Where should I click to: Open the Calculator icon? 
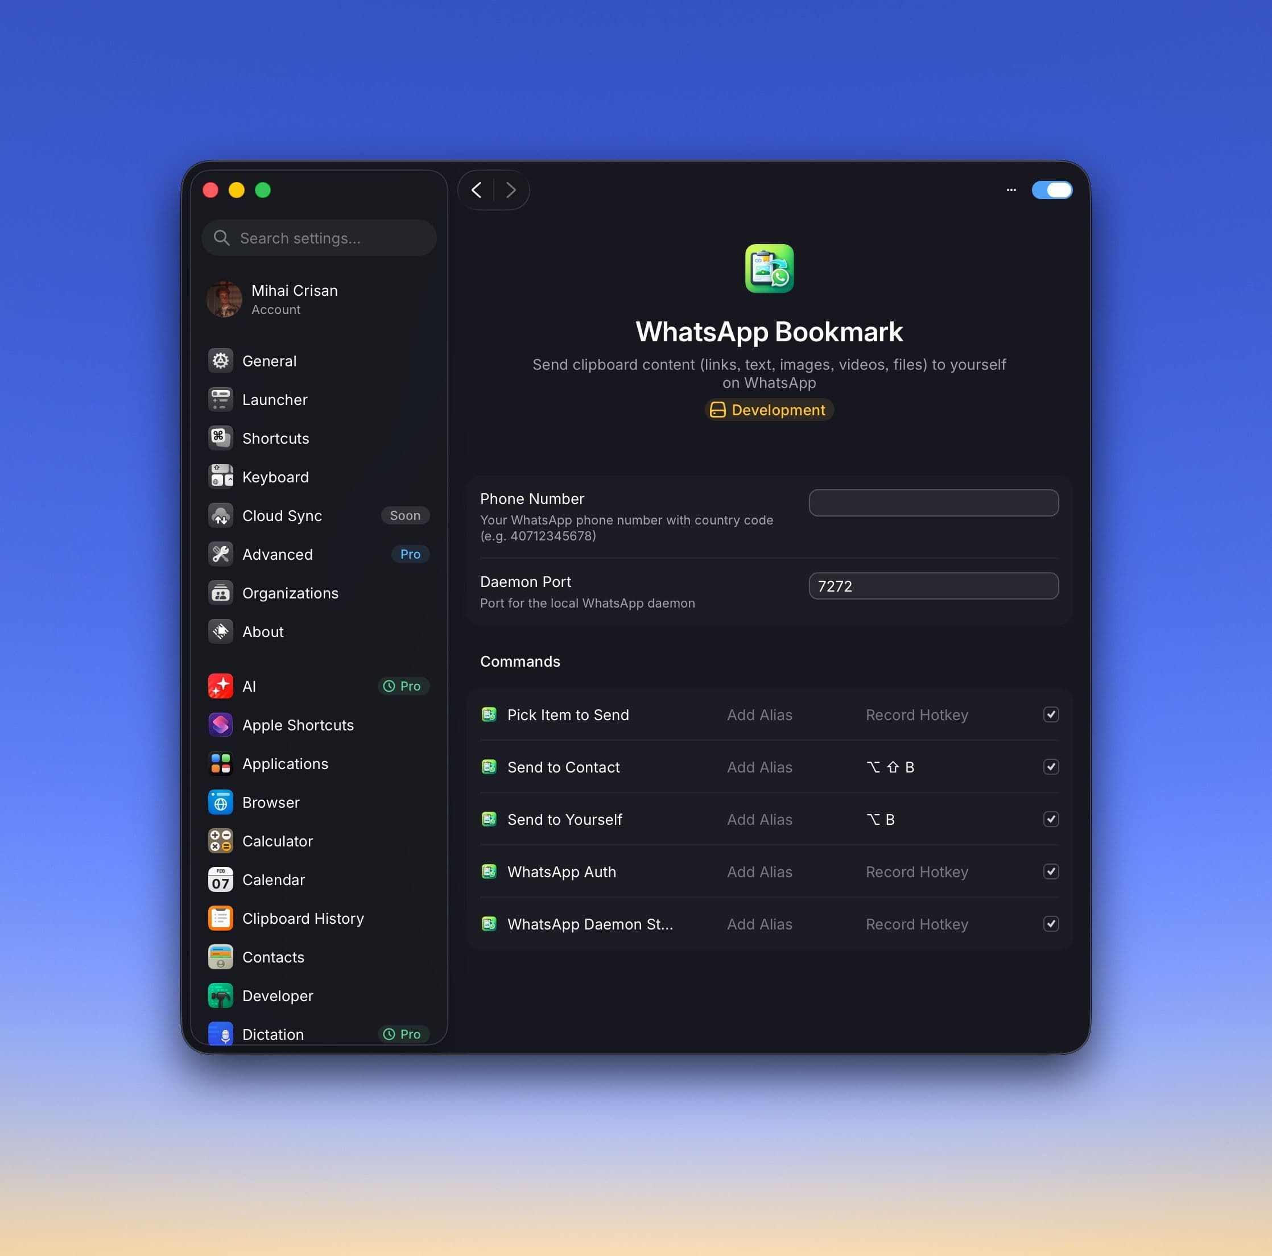(221, 841)
